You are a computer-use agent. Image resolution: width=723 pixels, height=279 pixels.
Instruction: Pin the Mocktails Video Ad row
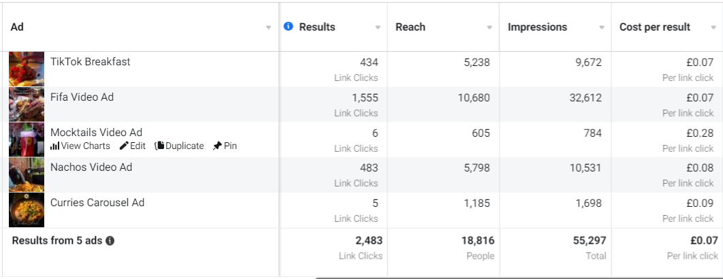point(225,146)
